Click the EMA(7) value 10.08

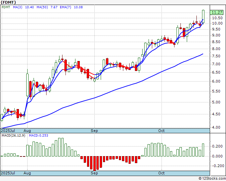(x=78, y=7)
